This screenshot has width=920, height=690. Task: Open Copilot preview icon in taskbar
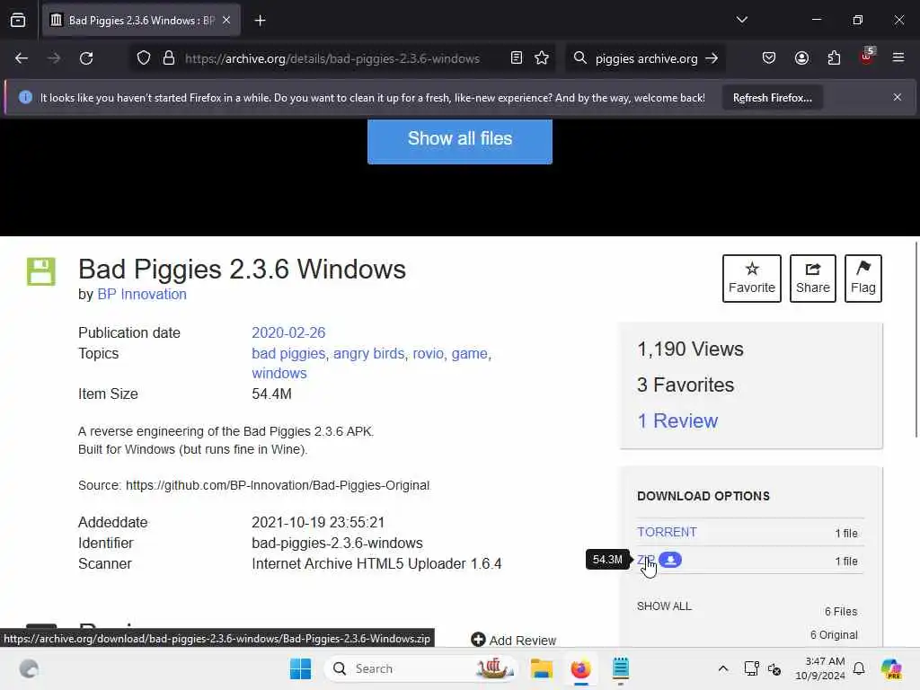point(890,668)
